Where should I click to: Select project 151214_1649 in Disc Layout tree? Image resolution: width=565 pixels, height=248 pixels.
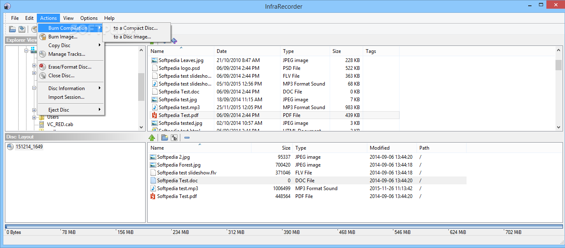click(x=29, y=147)
